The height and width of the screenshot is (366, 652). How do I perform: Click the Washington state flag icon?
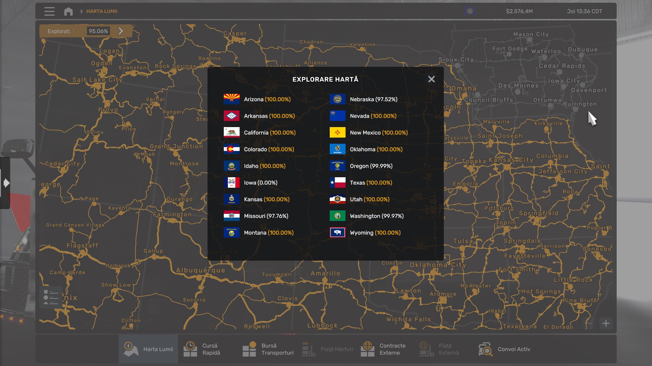click(x=337, y=216)
